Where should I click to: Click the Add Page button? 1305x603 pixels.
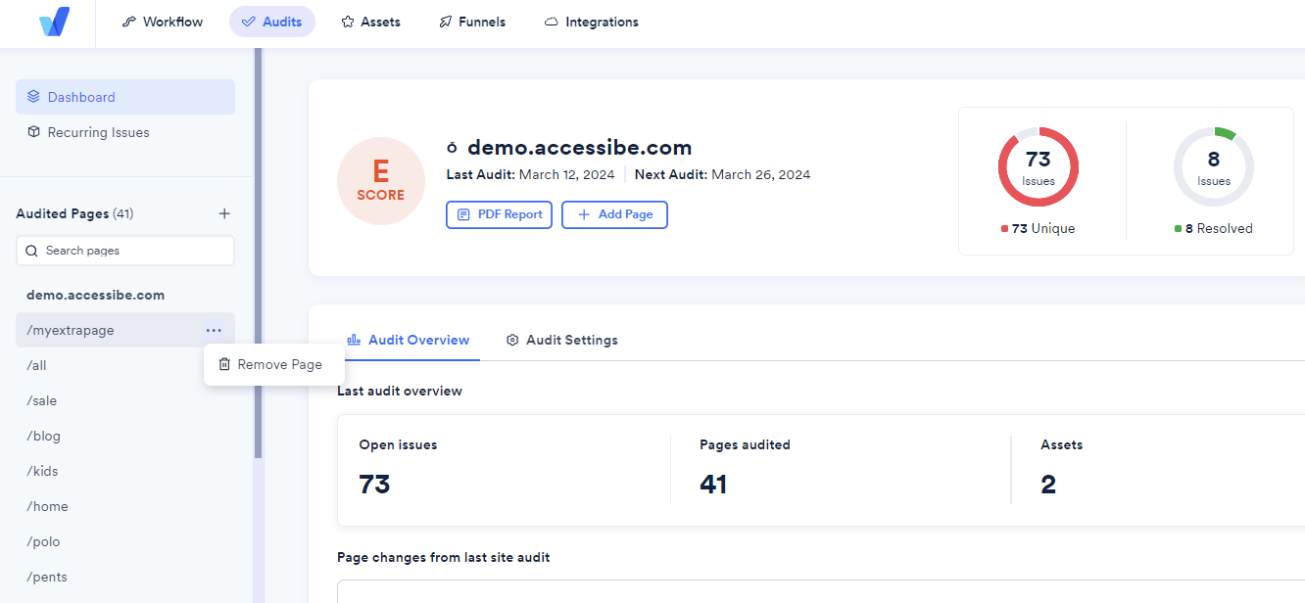[614, 214]
